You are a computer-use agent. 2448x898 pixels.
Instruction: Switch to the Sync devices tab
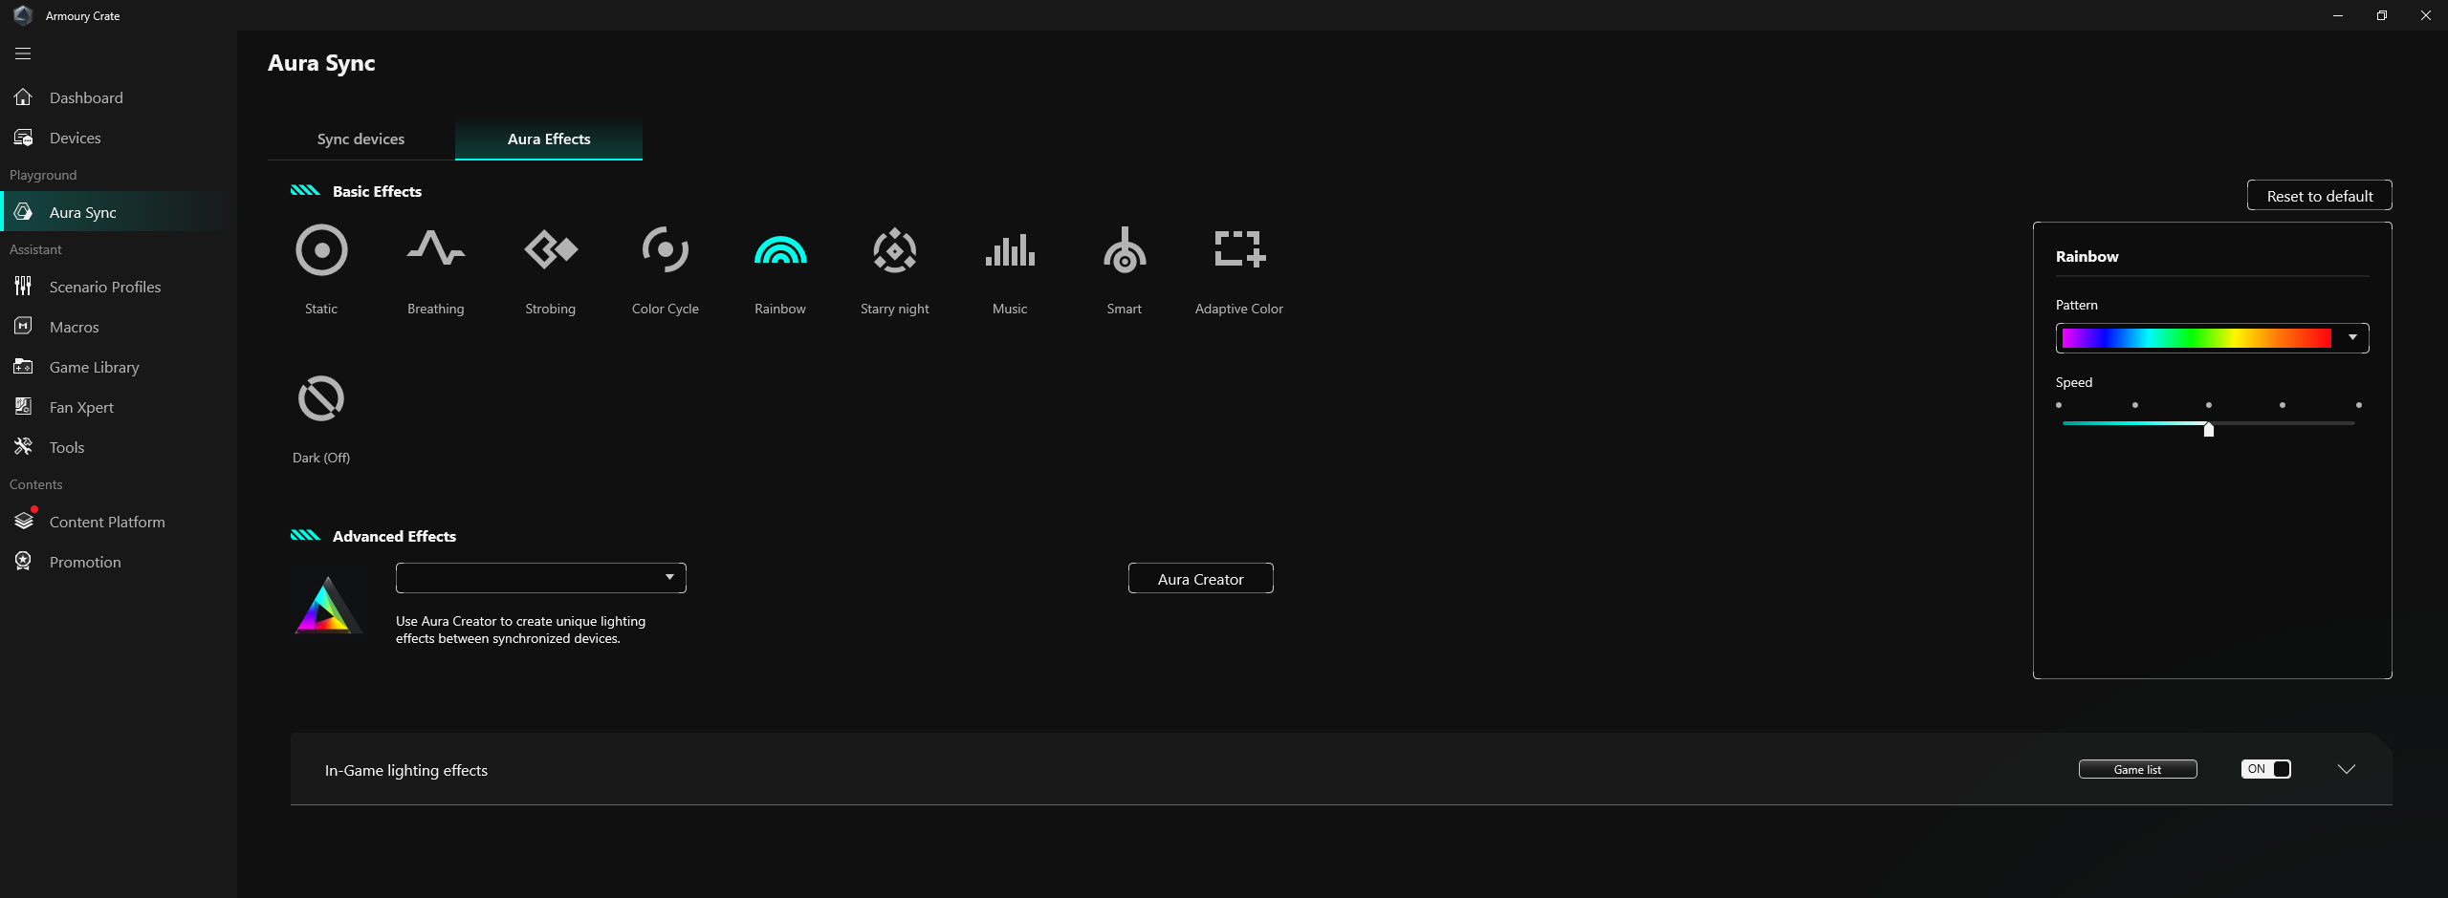(361, 139)
